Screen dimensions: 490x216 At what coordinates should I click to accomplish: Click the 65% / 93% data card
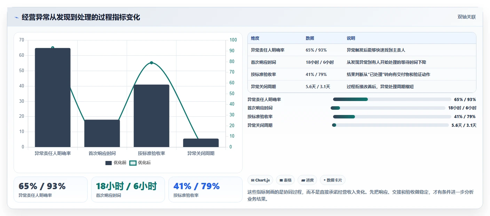(x=50, y=190)
